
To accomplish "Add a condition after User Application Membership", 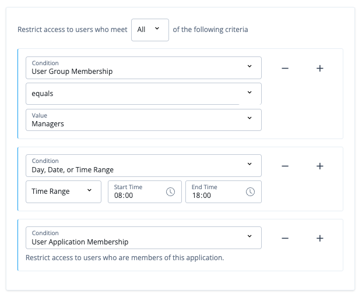I will [x=320, y=238].
